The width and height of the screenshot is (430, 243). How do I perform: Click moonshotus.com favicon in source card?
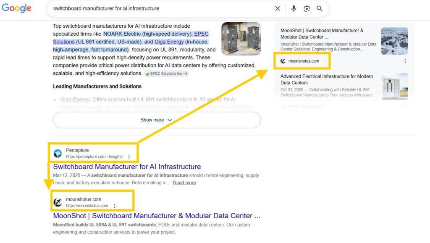283,61
